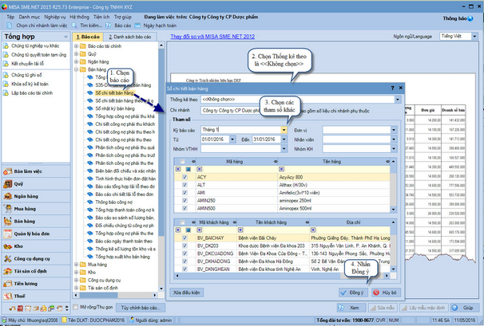This screenshot has width=484, height=326.
Task: Click the Tìm kiếm search icon
Action: pyautogui.click(x=74, y=26)
